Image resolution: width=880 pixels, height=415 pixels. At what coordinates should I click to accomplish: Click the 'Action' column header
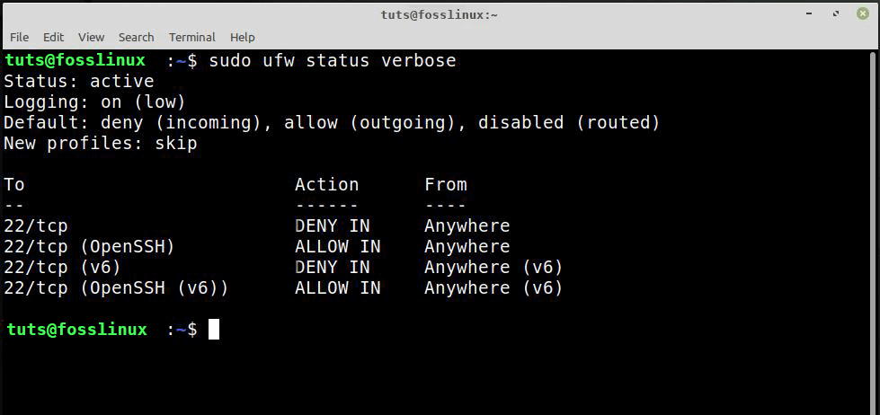326,184
